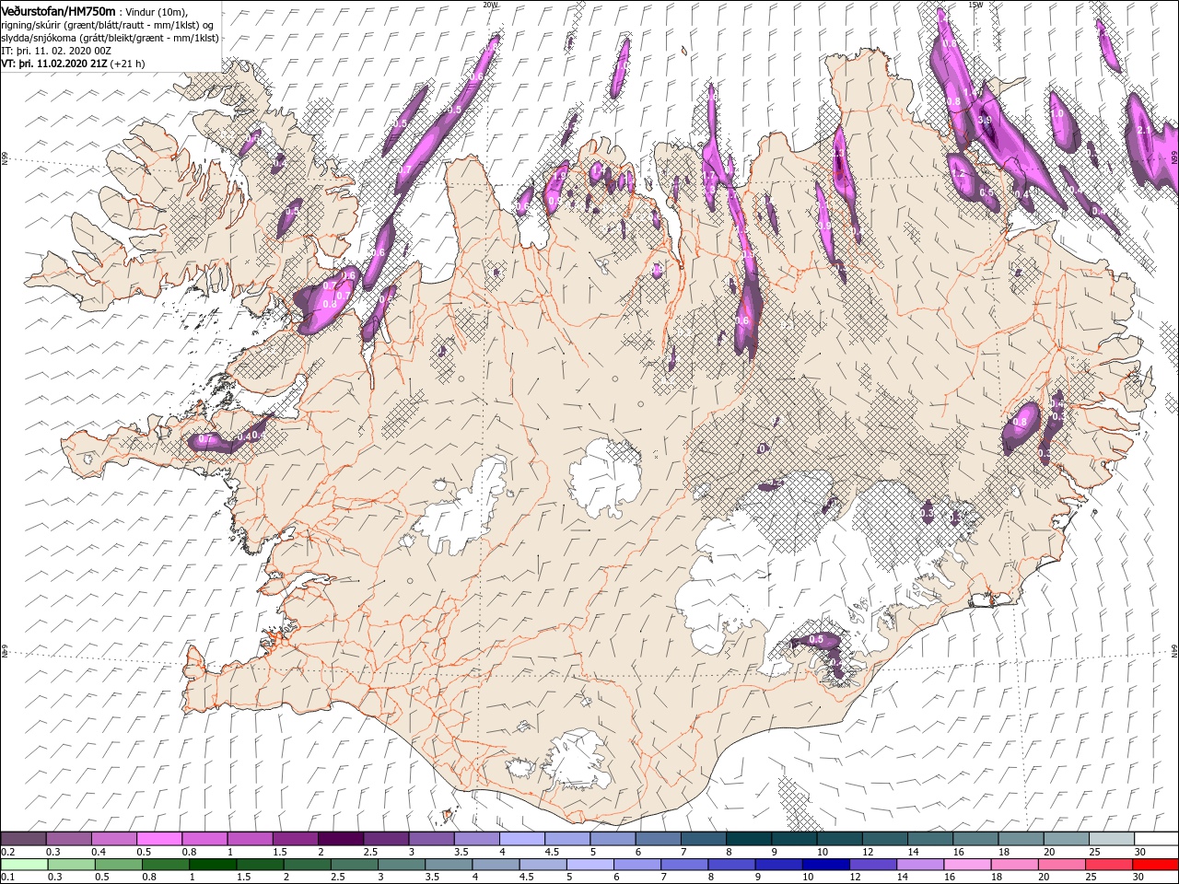The height and width of the screenshot is (884, 1179).
Task: Select the dark teal 8 mm snow swatch
Action: [748, 840]
